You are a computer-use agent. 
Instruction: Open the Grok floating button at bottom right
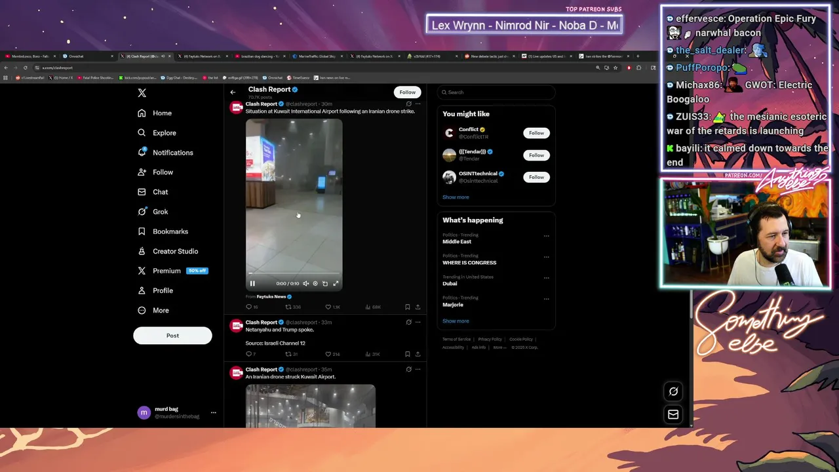pos(673,391)
